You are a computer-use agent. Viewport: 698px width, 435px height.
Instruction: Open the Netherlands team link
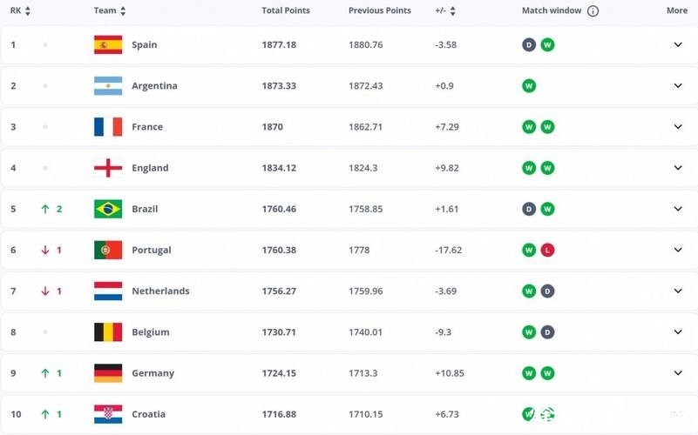[160, 291]
